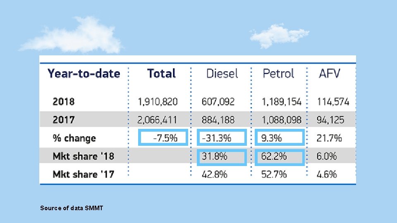Select AFV change 21.7%
397x223 pixels.
[329, 138]
